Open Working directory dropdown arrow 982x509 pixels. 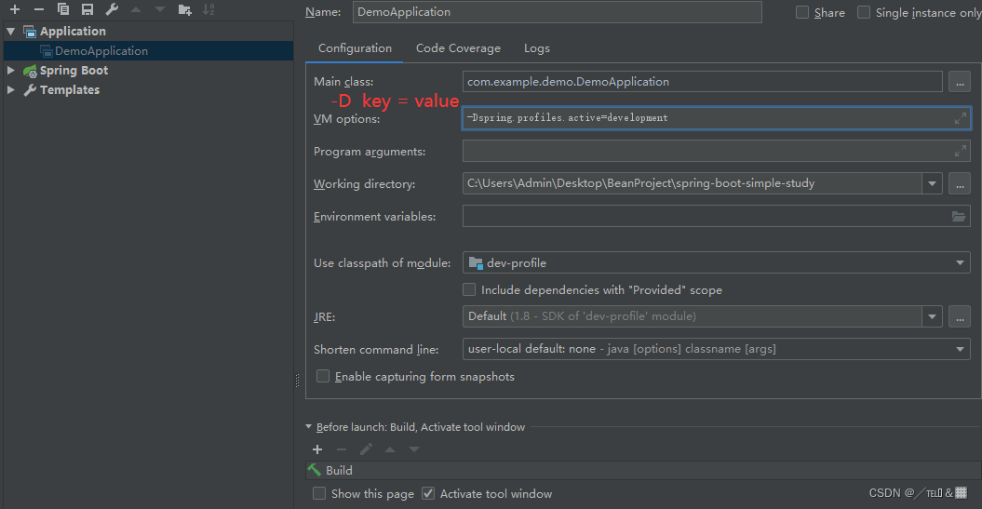pyautogui.click(x=932, y=183)
